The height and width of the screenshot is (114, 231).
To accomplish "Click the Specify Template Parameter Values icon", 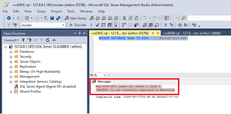I will pyautogui.click(x=194, y=25).
